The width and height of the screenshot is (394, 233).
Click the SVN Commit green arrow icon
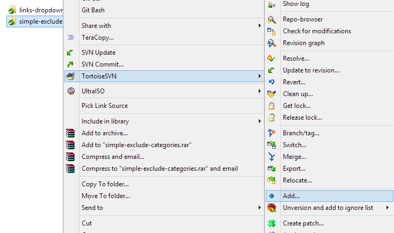pos(70,64)
